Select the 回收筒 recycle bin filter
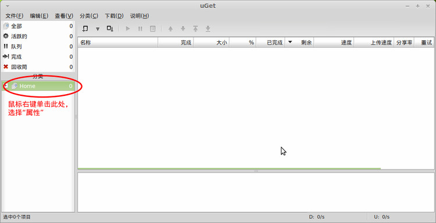This screenshot has width=436, height=223. click(x=38, y=67)
